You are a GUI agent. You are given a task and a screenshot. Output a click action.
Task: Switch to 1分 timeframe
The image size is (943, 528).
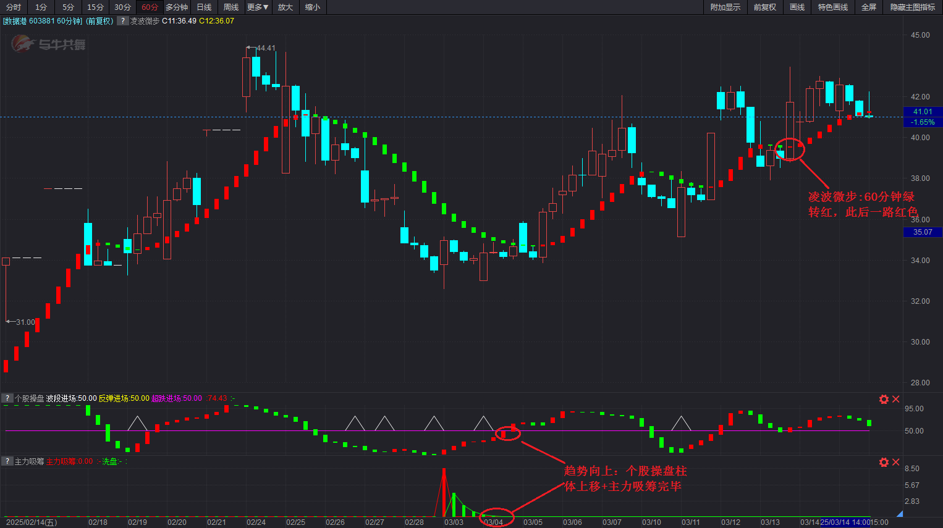pos(41,7)
